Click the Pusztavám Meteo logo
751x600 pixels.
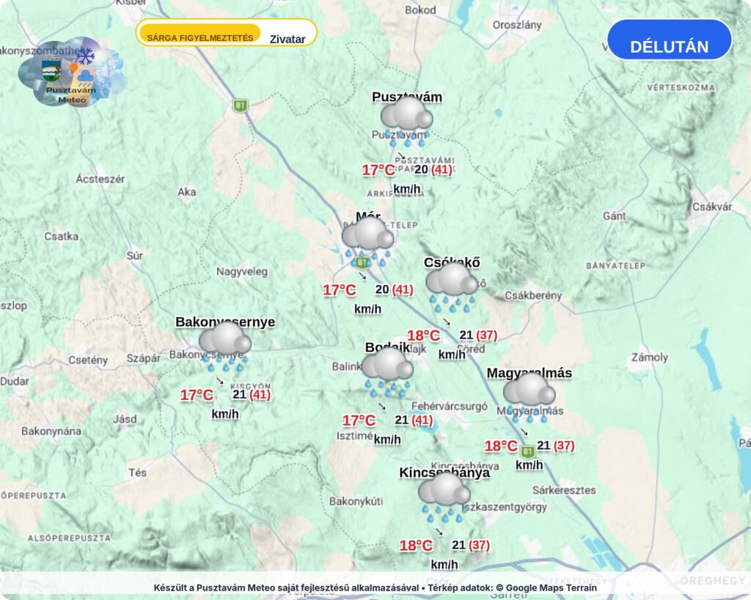click(72, 72)
